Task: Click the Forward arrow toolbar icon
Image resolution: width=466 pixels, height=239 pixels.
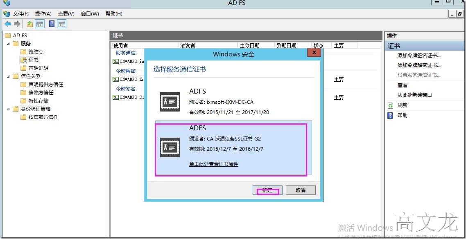Action: [17, 24]
